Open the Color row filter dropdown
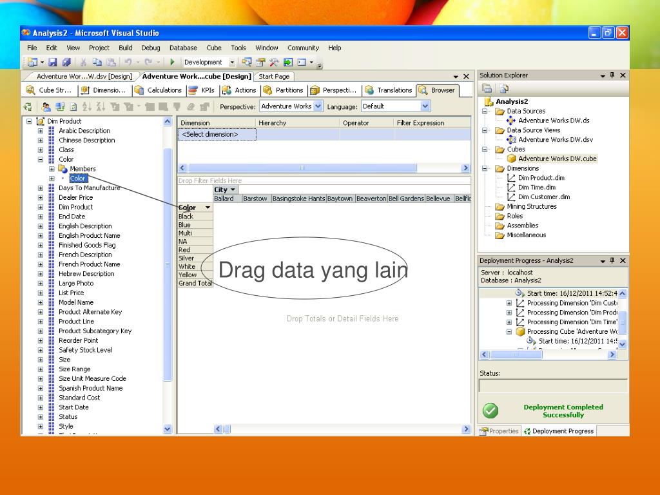Image resolution: width=660 pixels, height=495 pixels. tap(208, 208)
